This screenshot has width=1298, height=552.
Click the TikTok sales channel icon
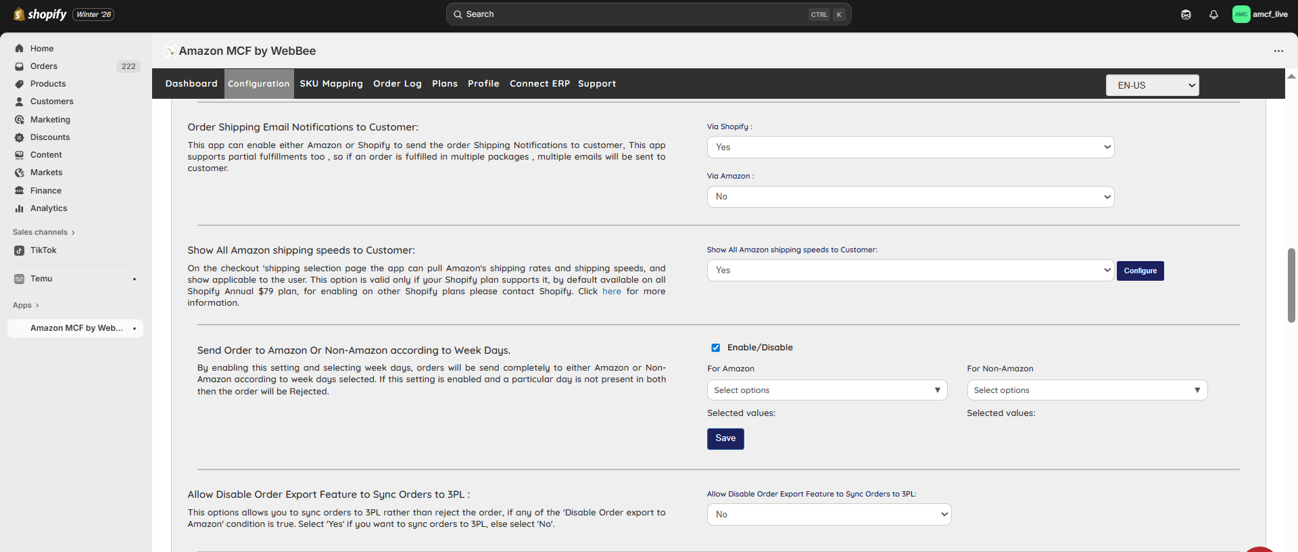click(x=19, y=250)
